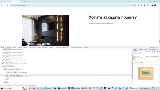This screenshot has width=160, height=90.
Task: Select body in the breadcrumb trail
Action: tap(5, 86)
